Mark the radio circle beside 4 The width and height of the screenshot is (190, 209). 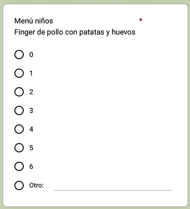pyautogui.click(x=19, y=129)
